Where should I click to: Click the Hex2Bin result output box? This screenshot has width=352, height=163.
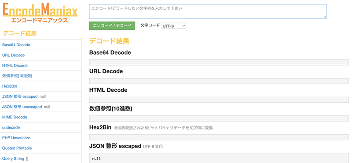click(219, 137)
